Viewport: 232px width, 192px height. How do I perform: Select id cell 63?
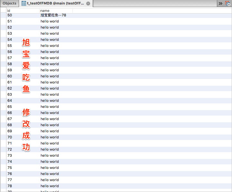click(x=10, y=94)
